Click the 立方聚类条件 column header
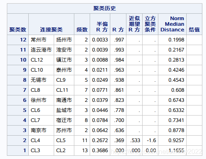 tap(150, 24)
